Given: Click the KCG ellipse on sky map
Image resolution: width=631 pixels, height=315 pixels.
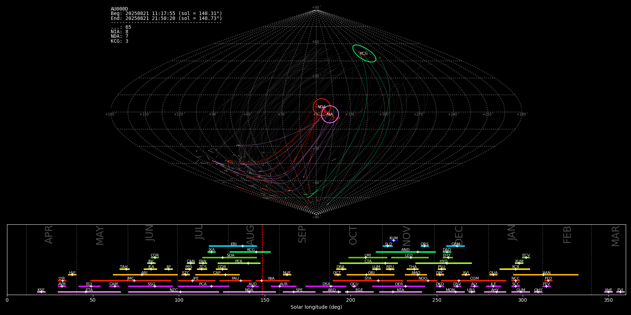Looking at the screenshot, I should click(x=364, y=54).
